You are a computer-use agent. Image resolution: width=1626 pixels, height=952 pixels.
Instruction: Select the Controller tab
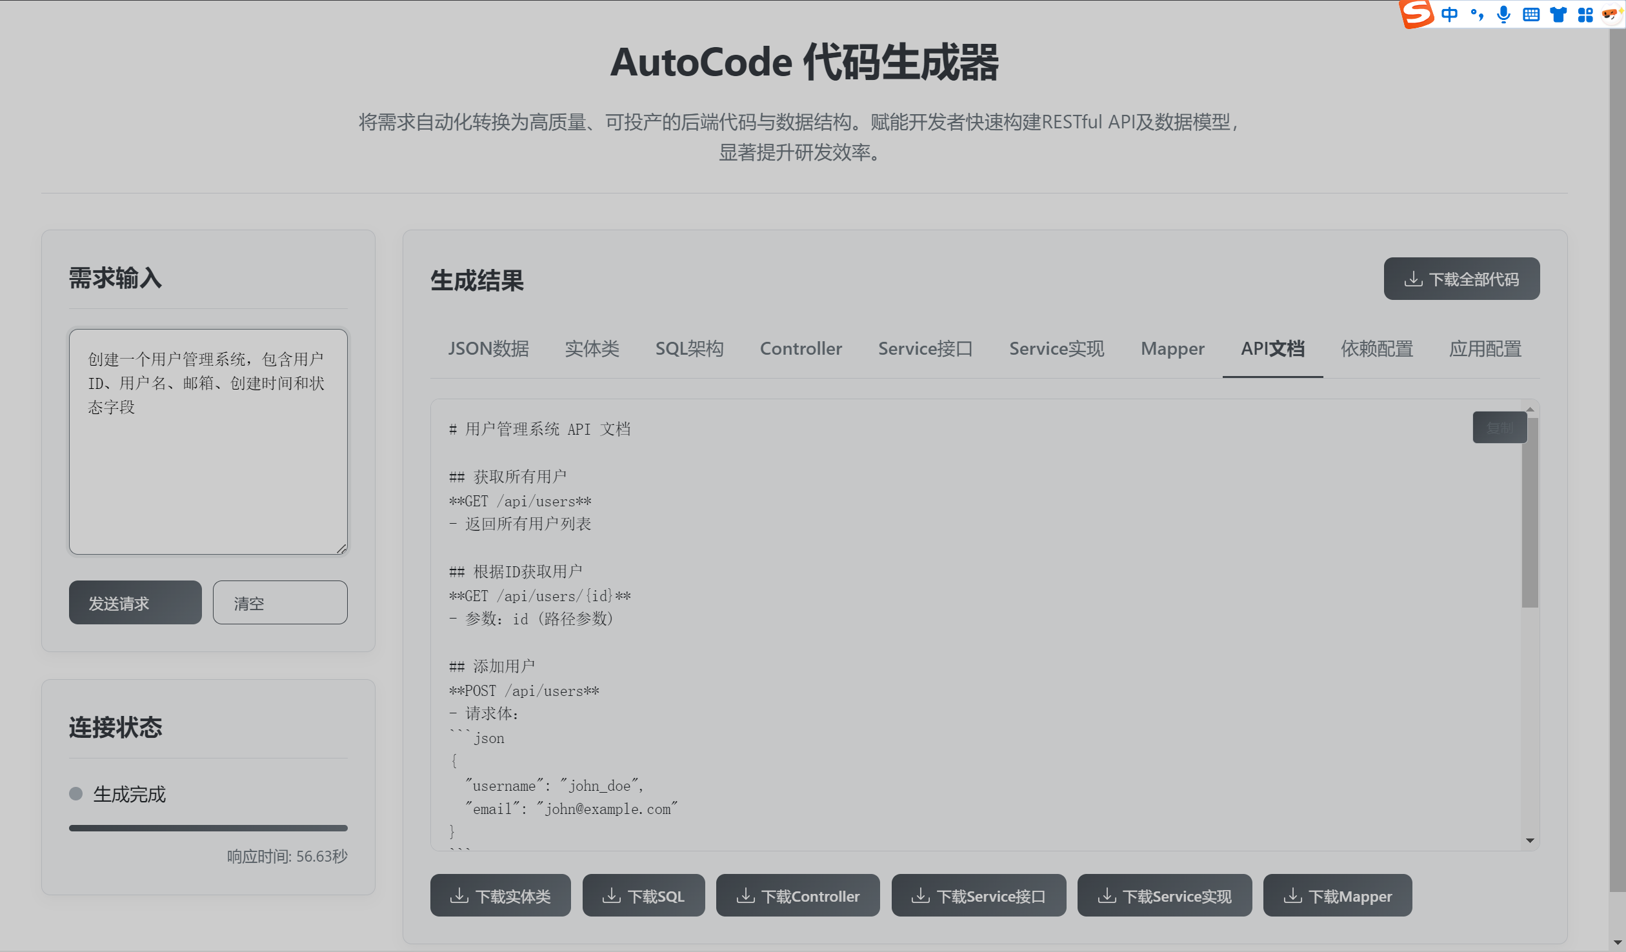[800, 349]
